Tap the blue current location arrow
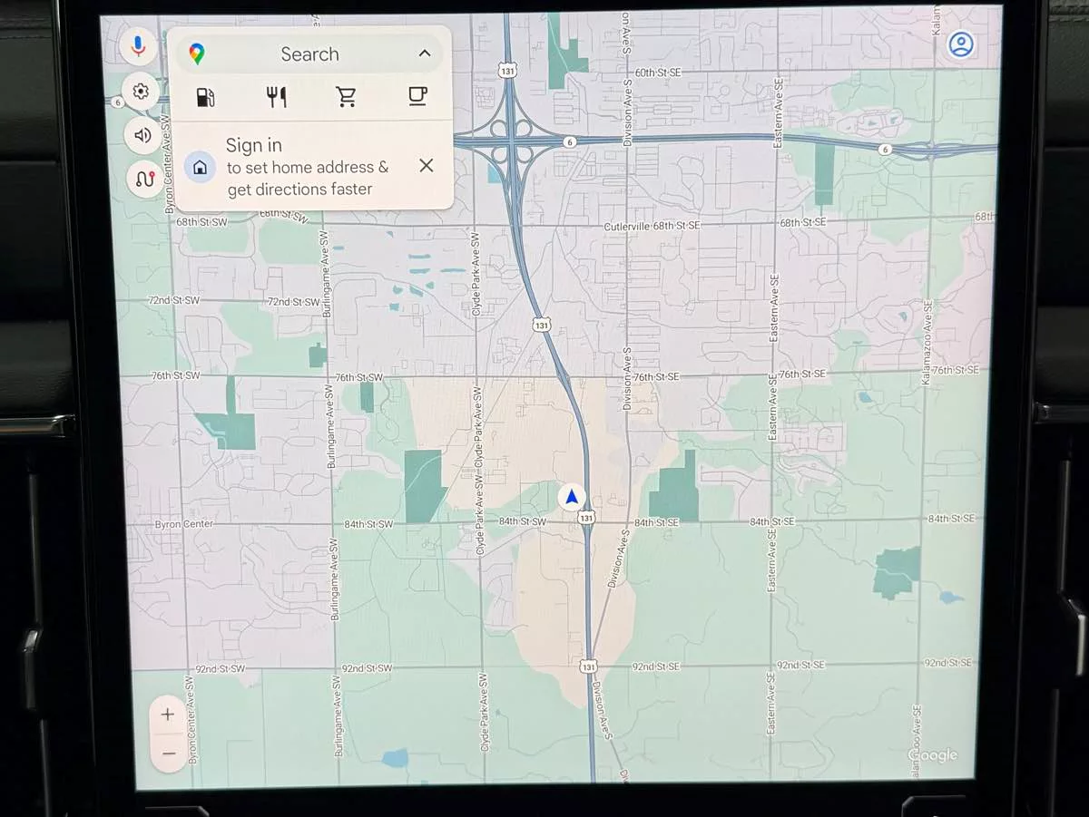This screenshot has width=1089, height=817. pos(572,497)
